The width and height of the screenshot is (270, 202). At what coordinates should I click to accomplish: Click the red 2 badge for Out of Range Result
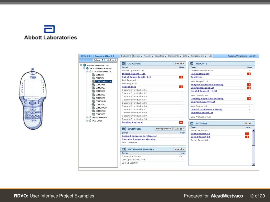tap(181, 77)
